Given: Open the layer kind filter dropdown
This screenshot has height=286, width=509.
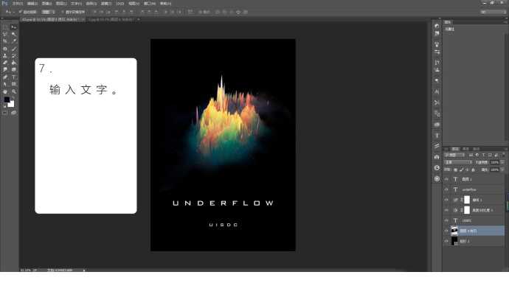Looking at the screenshot, I should coord(454,156).
